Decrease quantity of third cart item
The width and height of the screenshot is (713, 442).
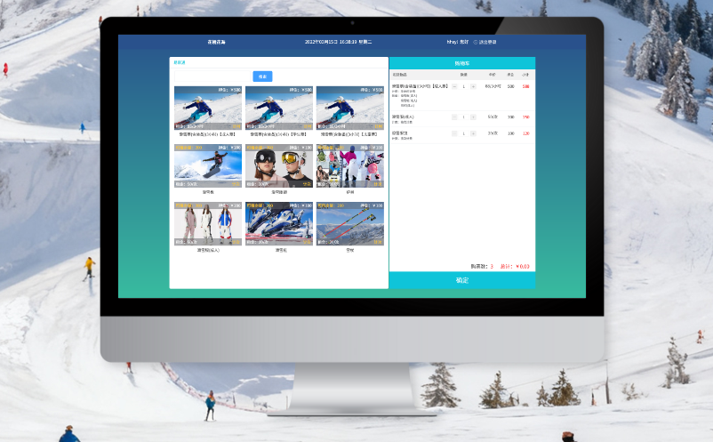point(454,133)
